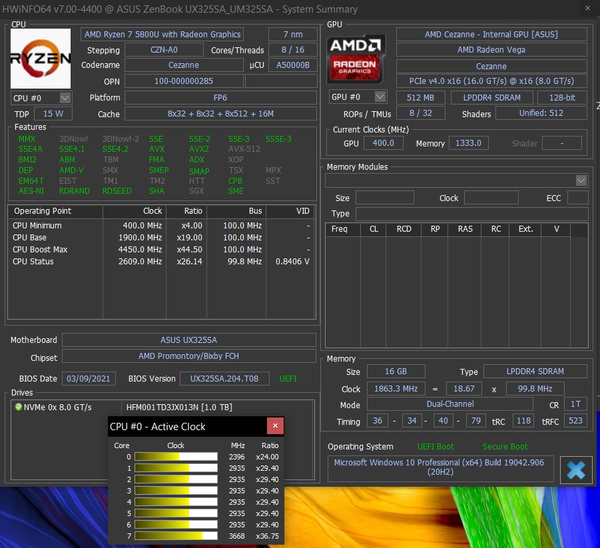The image size is (600, 548).
Task: Click the RAS column header
Action: click(465, 229)
